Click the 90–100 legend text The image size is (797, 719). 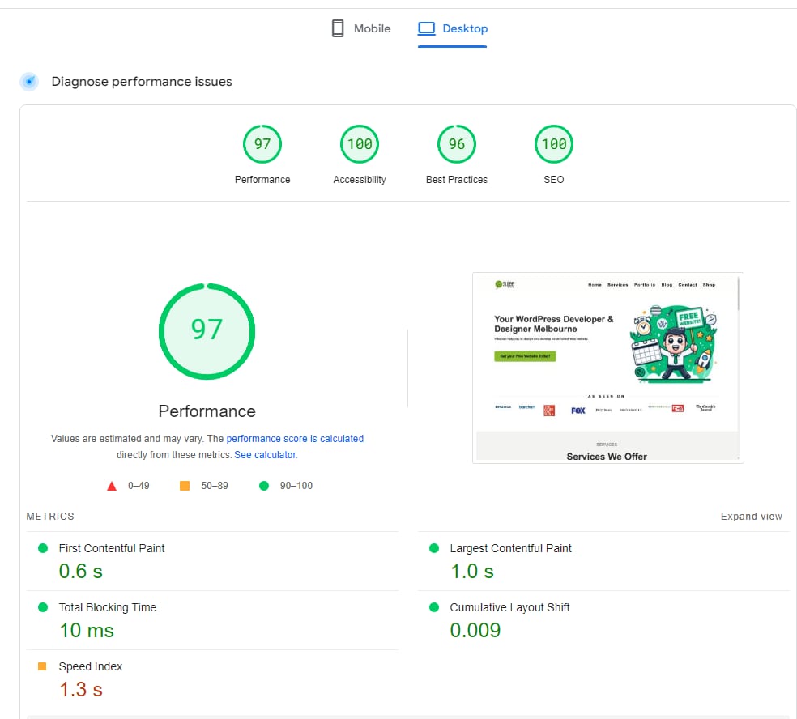click(x=296, y=486)
